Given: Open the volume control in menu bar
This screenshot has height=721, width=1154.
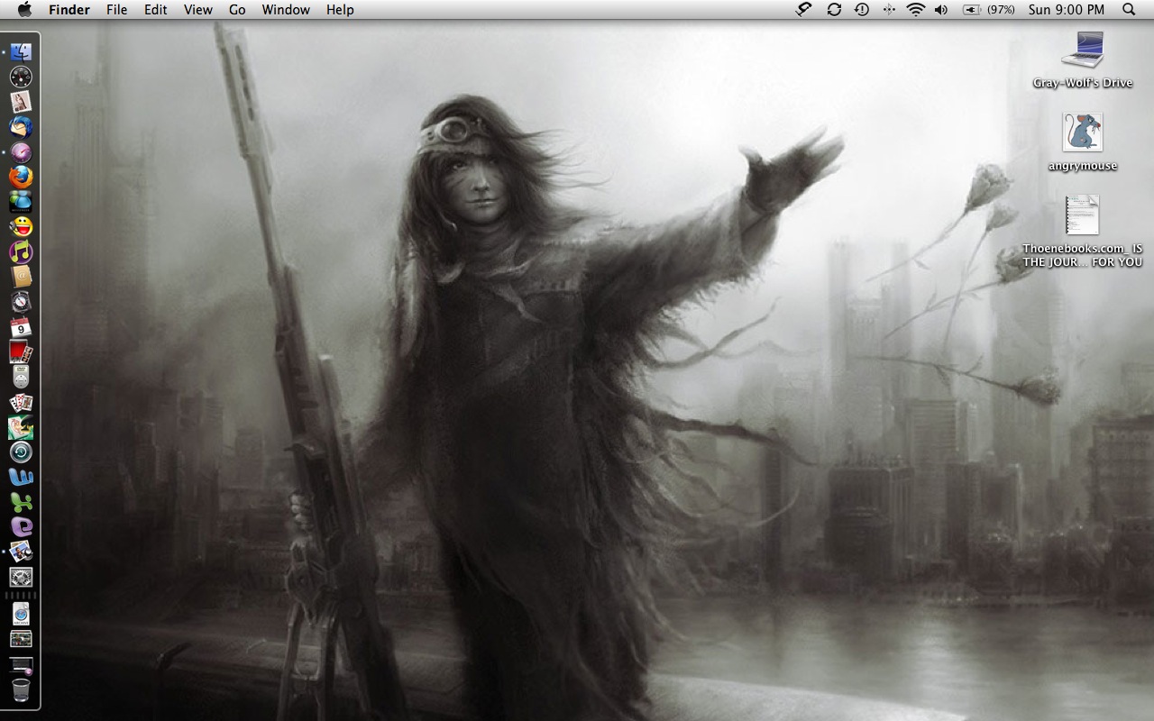Looking at the screenshot, I should coord(941,10).
